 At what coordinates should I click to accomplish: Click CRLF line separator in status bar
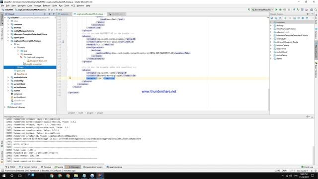pyautogui.click(x=284, y=171)
